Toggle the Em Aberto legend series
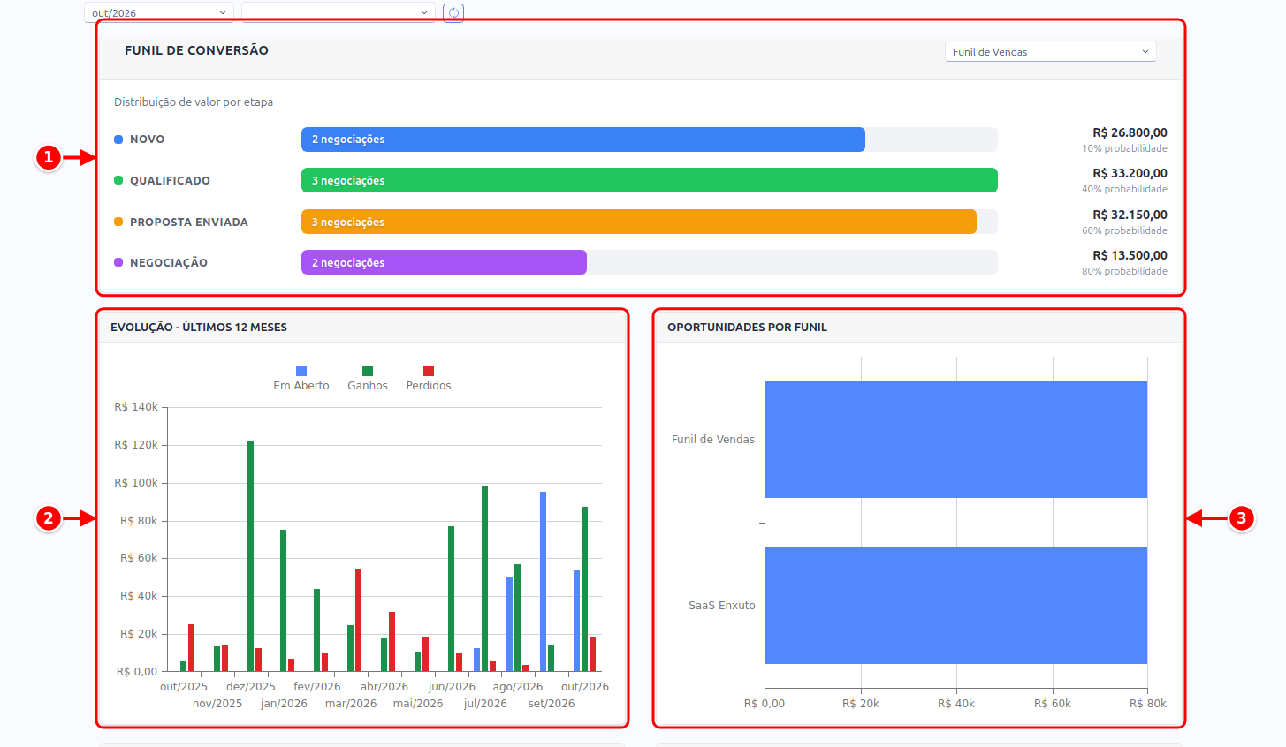This screenshot has width=1286, height=747. pyautogui.click(x=301, y=378)
